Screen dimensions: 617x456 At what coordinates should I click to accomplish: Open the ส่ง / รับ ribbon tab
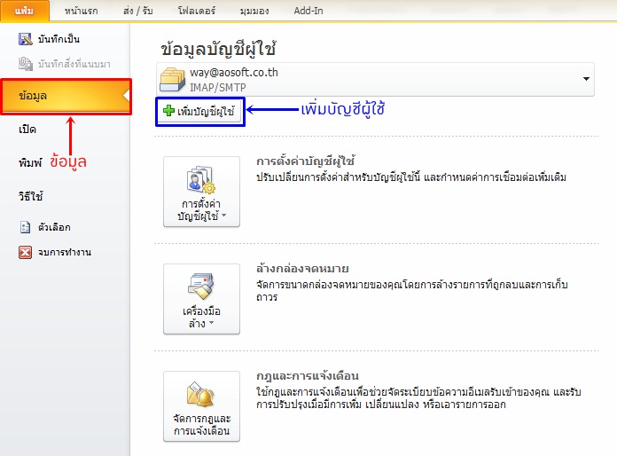[x=137, y=11]
